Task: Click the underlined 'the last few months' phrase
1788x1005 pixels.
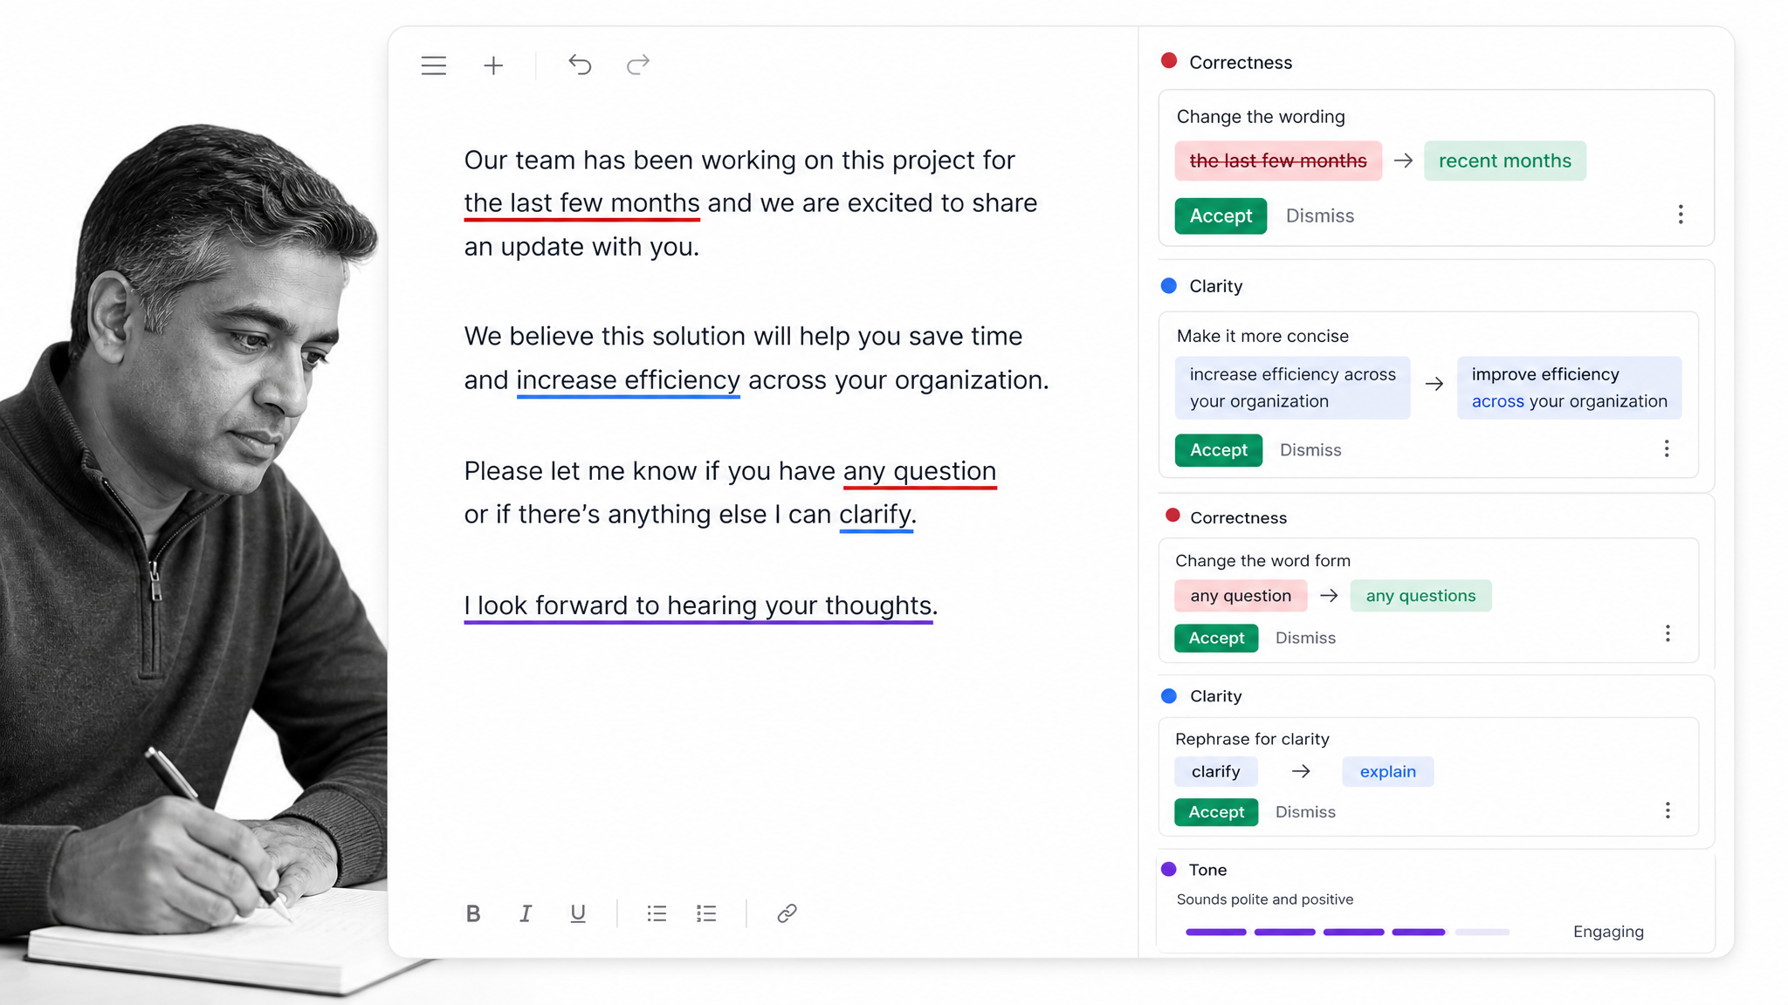Action: pyautogui.click(x=581, y=203)
